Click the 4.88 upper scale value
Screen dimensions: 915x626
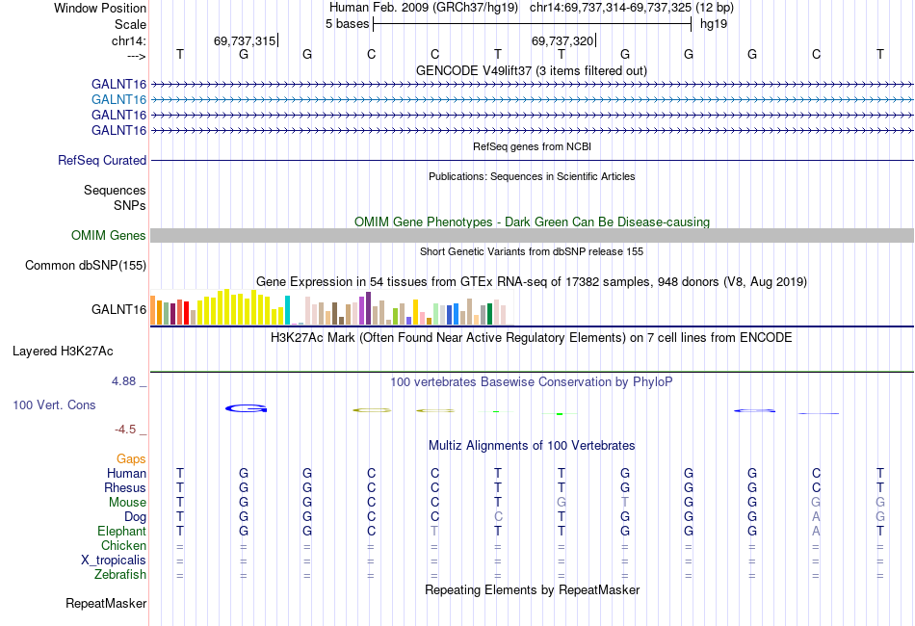(123, 381)
